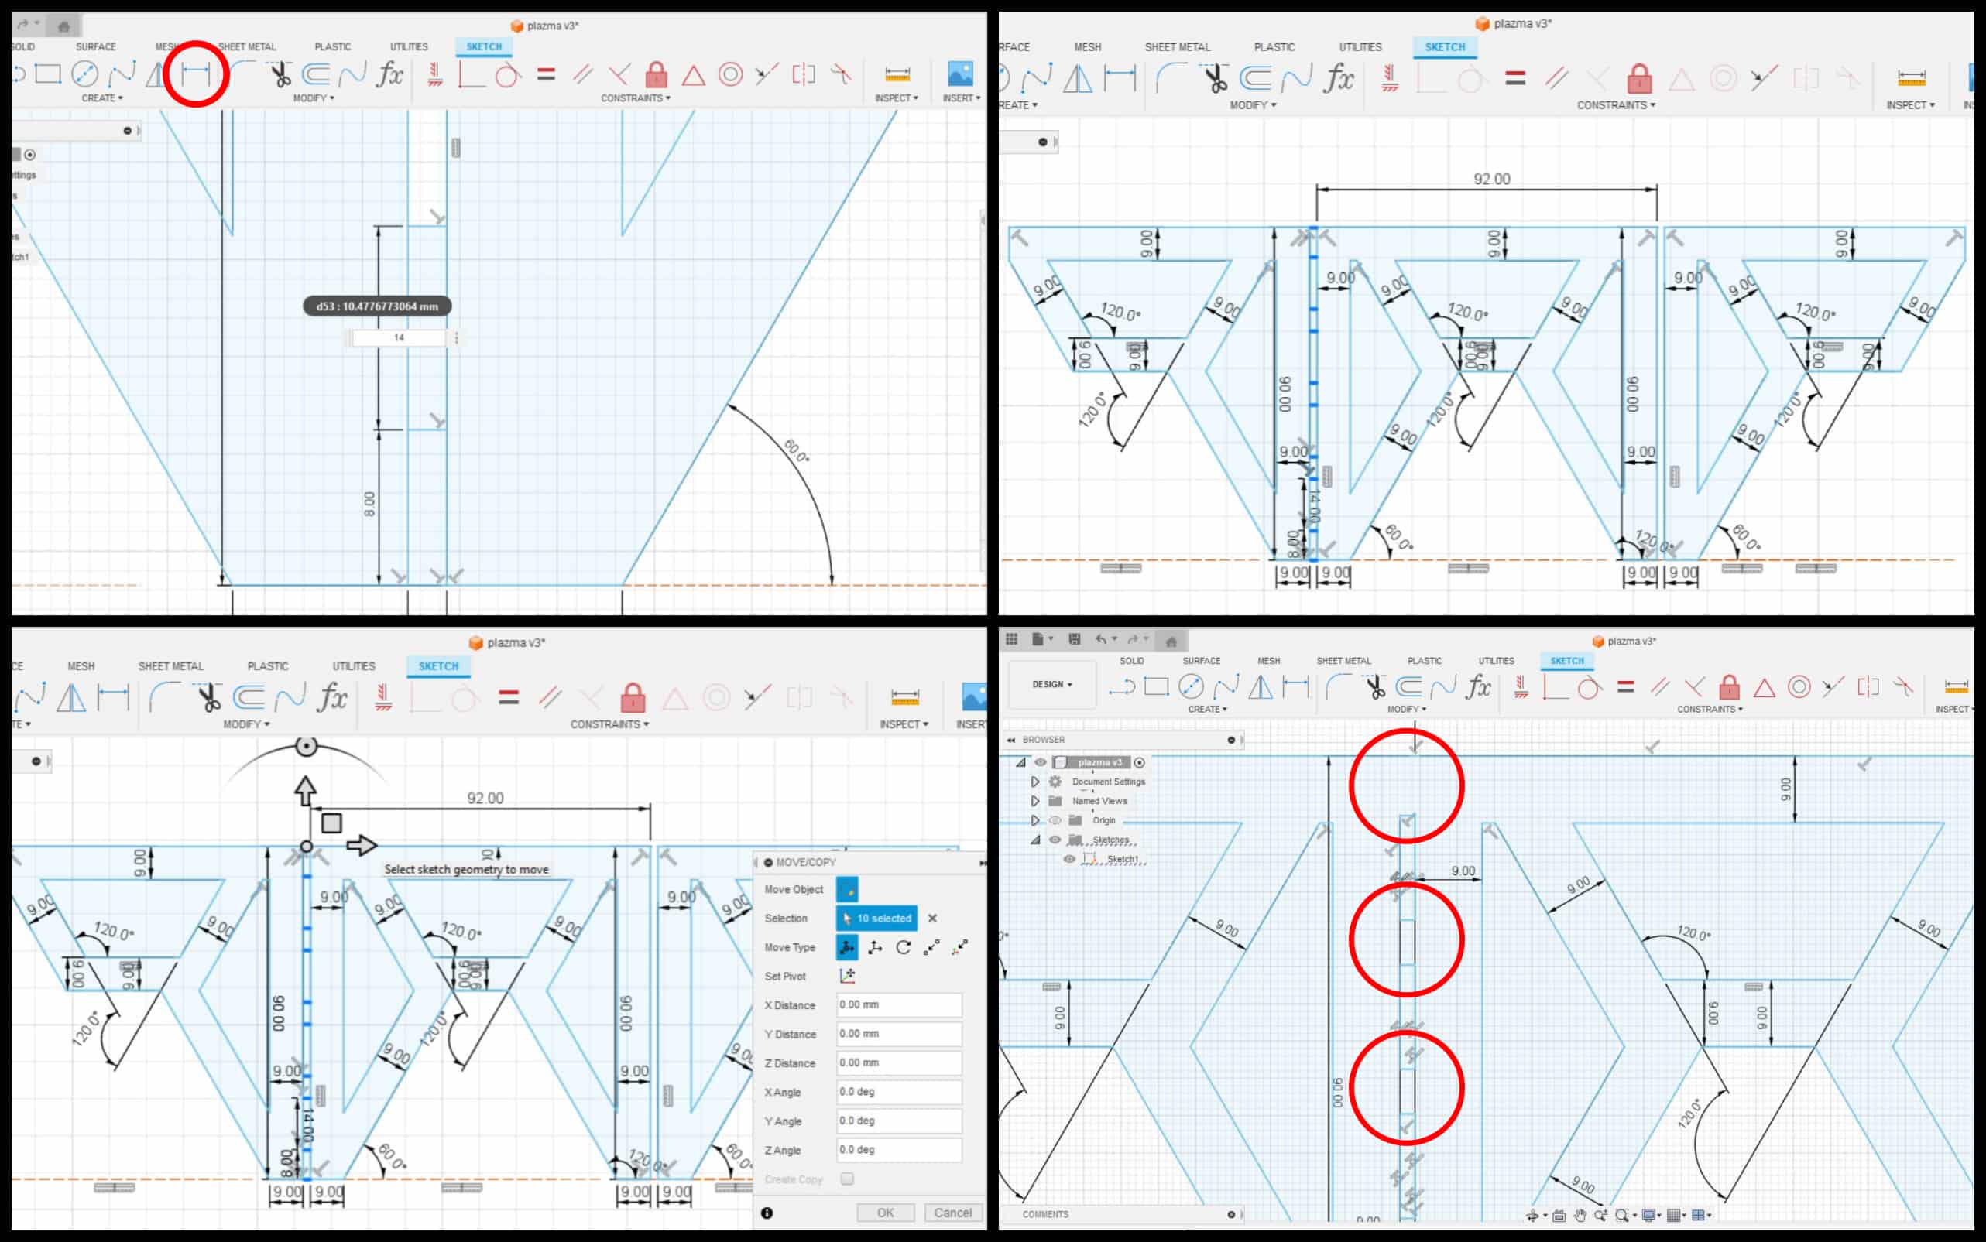Hide the Sketches folder with its eye icon

tap(1055, 840)
